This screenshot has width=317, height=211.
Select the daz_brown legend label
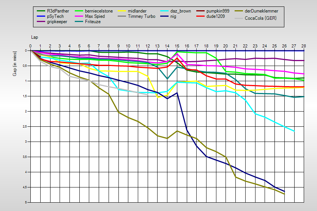[181, 11]
